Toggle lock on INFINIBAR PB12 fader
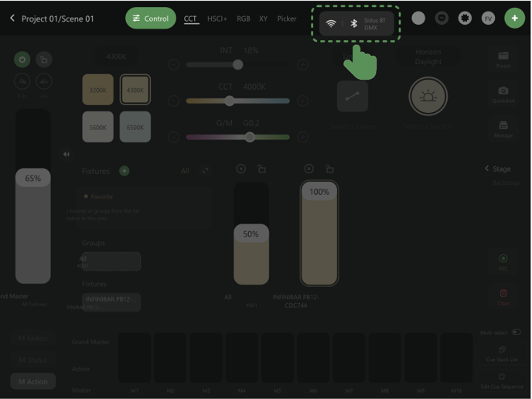 click(x=329, y=169)
